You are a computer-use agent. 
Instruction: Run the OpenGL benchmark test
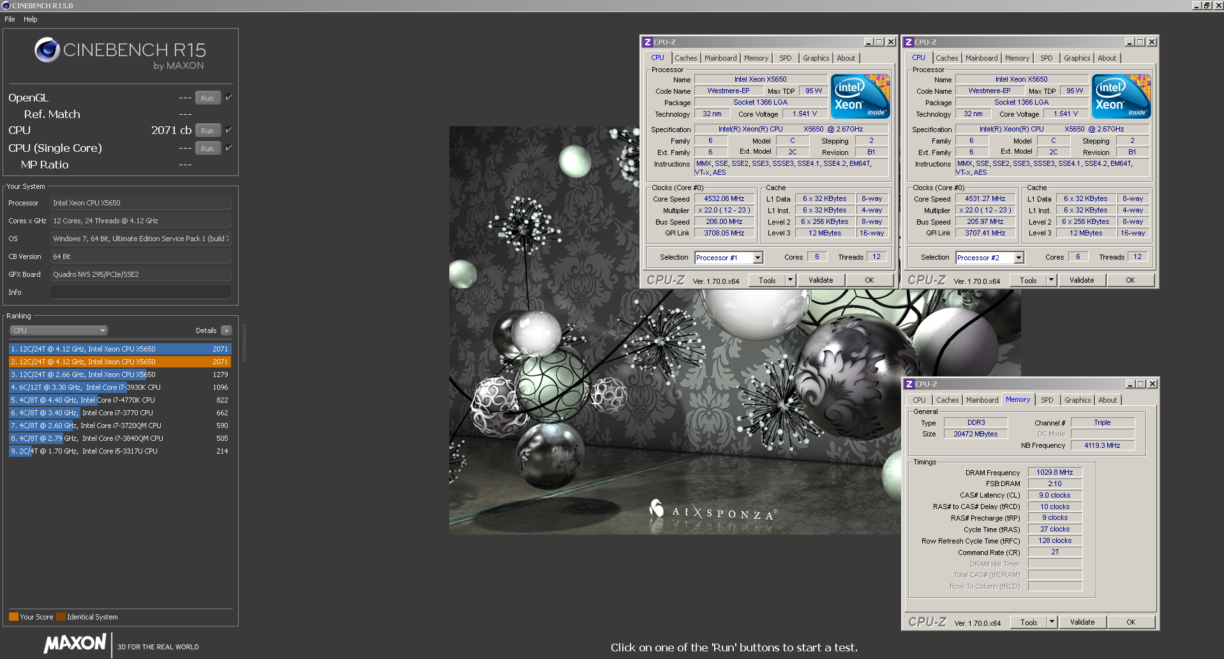coord(207,98)
